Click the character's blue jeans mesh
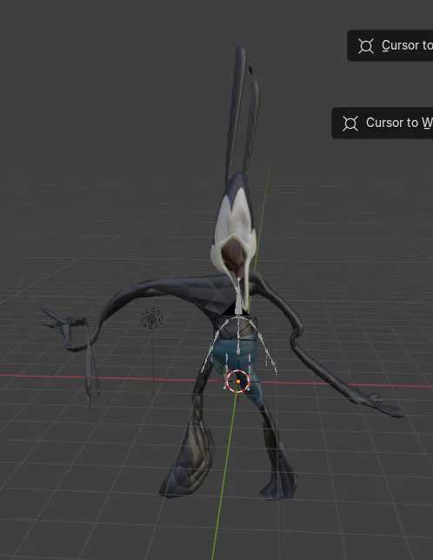This screenshot has width=433, height=560. pos(237,368)
